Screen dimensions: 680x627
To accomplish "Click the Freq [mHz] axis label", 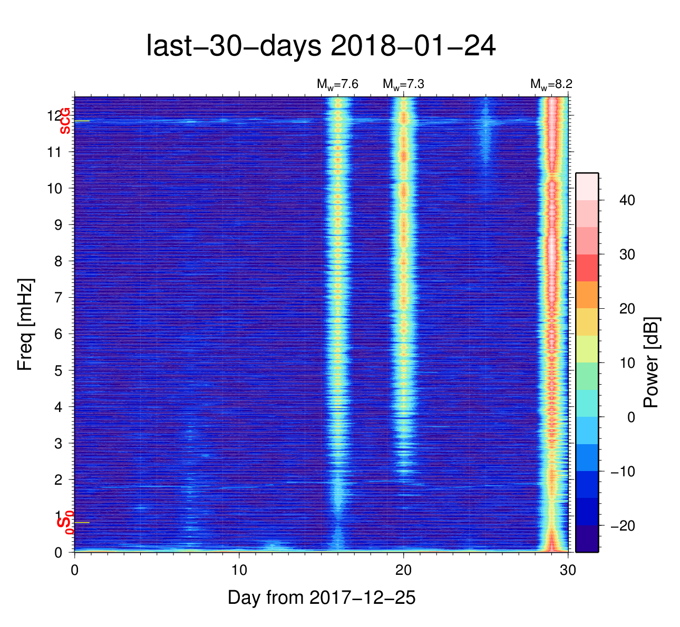I will point(25,325).
